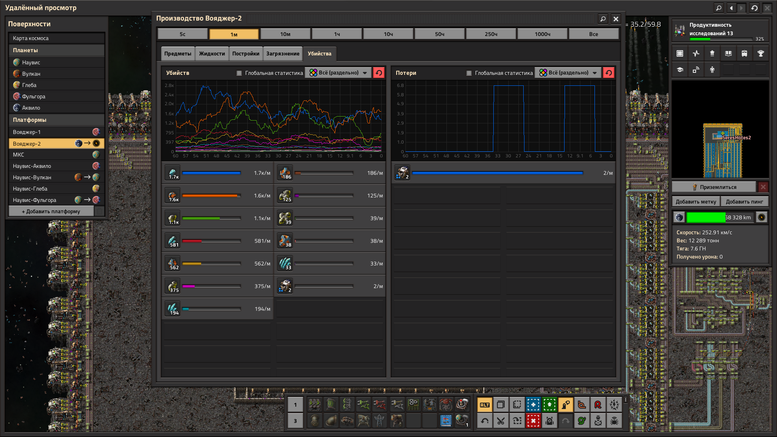Switch to Предметы tab
This screenshot has height=437, width=777.
178,54
